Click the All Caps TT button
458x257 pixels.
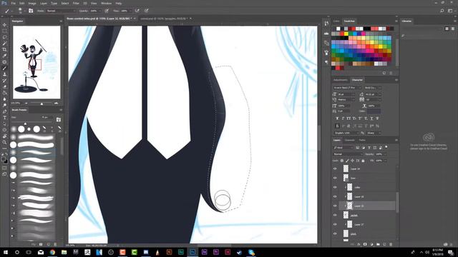coord(349,119)
